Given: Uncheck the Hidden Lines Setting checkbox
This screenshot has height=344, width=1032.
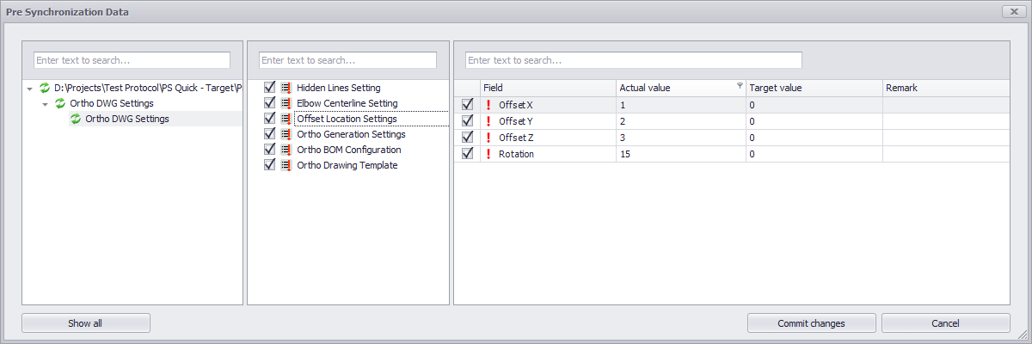Looking at the screenshot, I should (x=270, y=88).
